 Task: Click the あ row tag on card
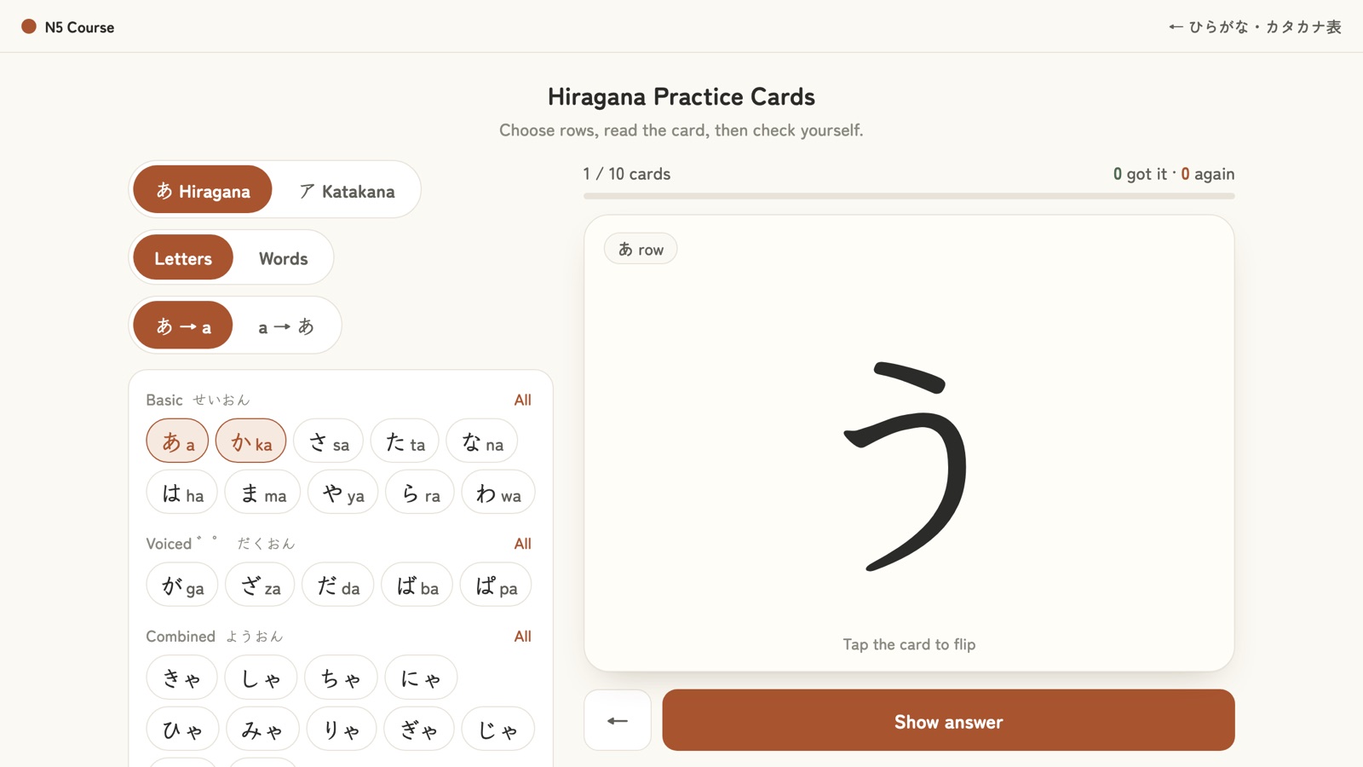coord(641,249)
